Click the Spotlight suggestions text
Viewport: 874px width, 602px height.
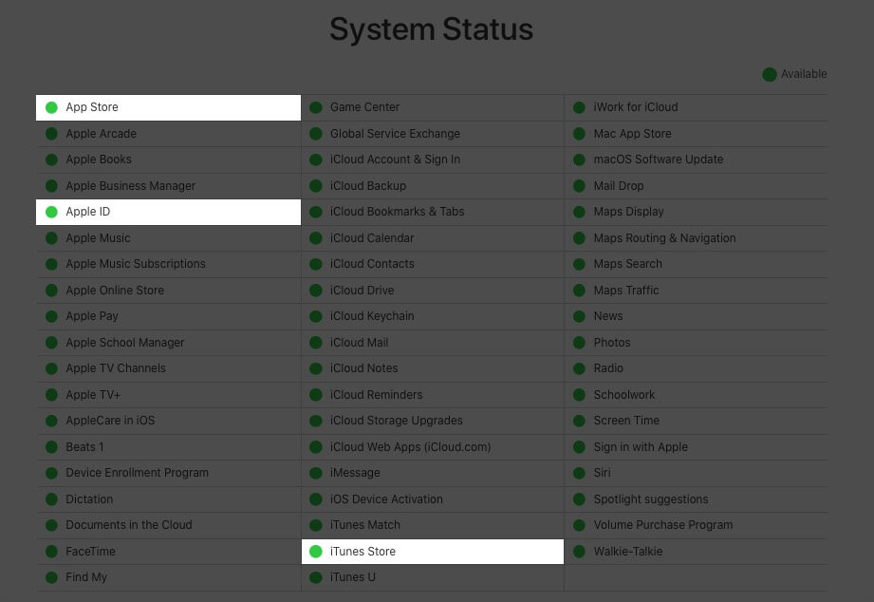[650, 499]
